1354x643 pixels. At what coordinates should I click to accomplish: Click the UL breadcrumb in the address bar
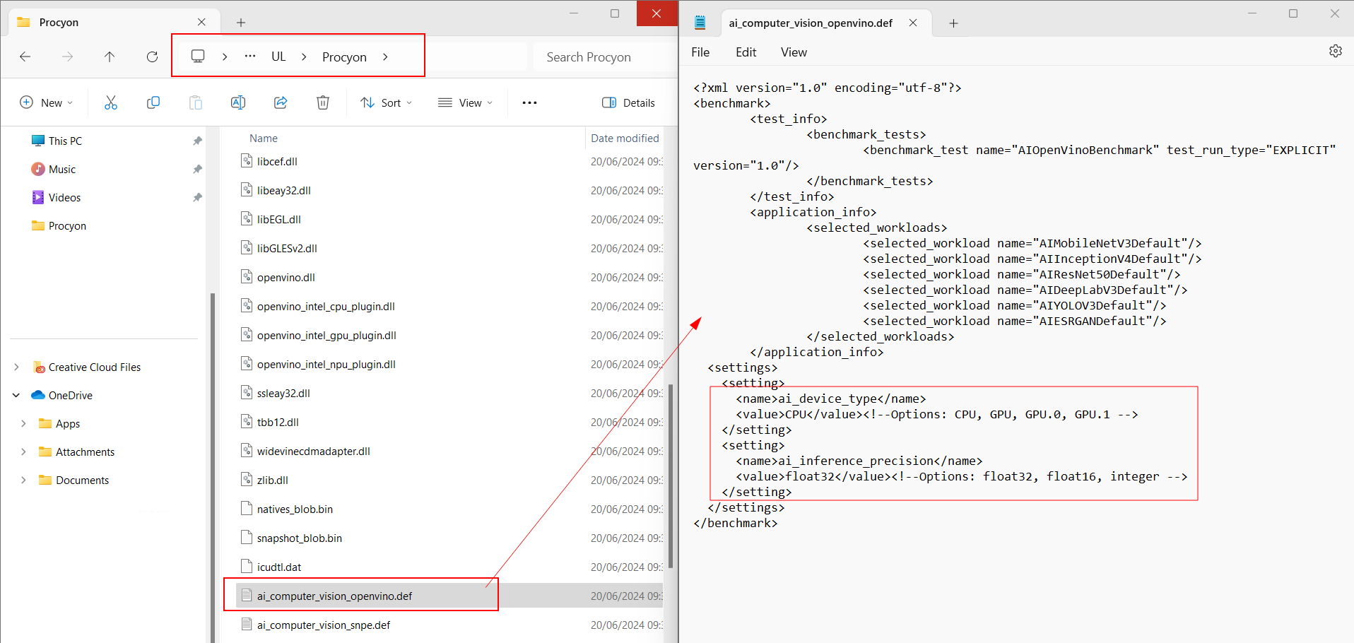278,57
